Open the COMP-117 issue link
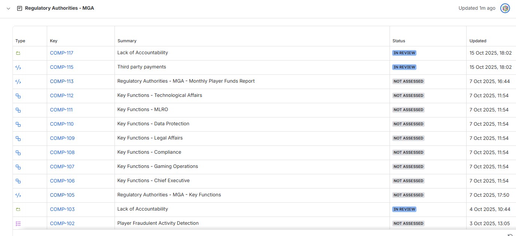516x236 pixels. click(x=62, y=53)
